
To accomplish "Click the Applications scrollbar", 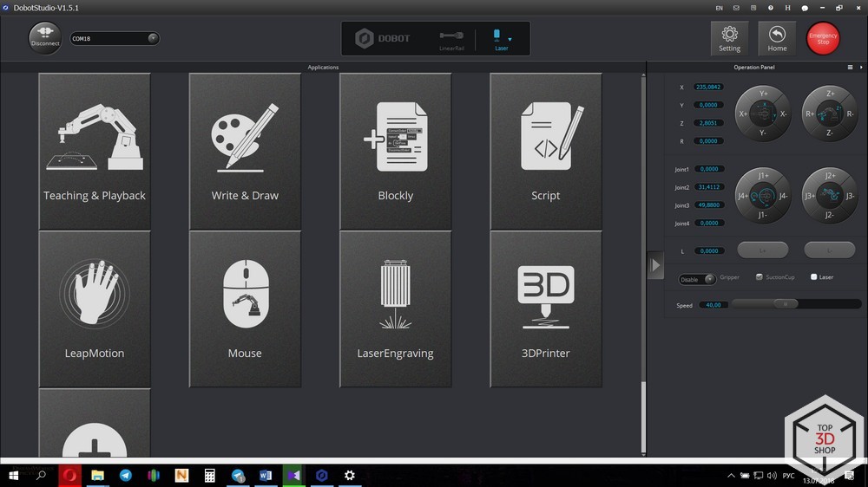I will point(643,263).
